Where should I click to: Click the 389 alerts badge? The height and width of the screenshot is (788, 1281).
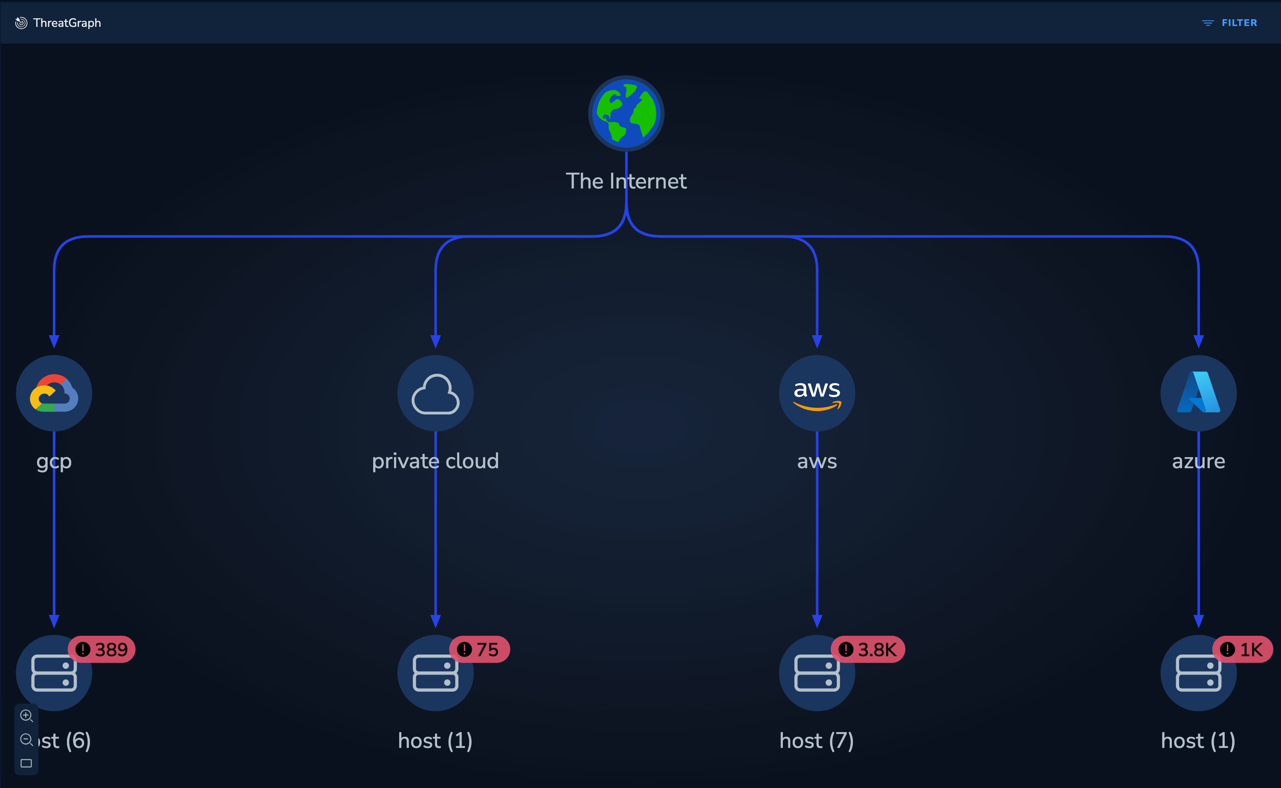tap(101, 649)
